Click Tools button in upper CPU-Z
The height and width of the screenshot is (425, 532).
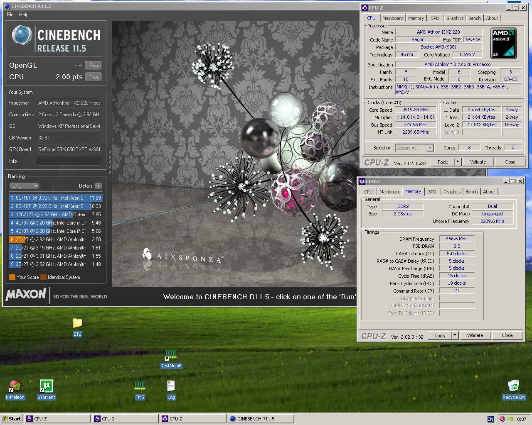point(443,162)
